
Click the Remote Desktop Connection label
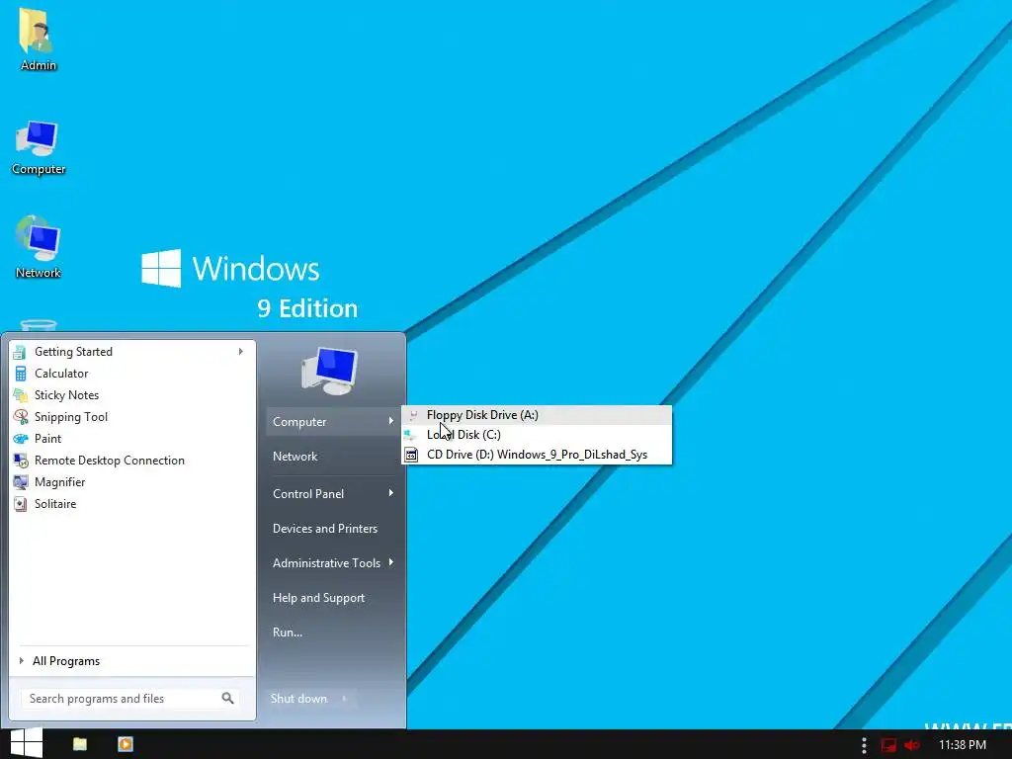pos(109,461)
